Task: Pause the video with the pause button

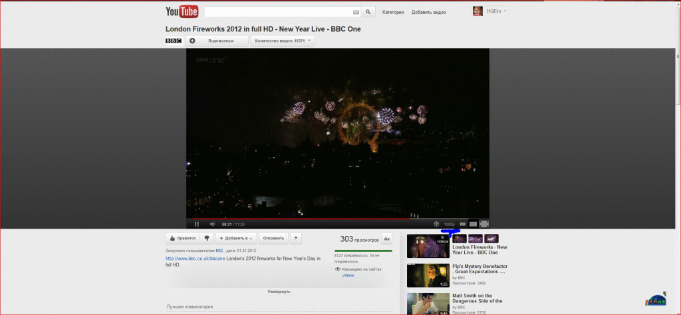Action: [x=197, y=225]
